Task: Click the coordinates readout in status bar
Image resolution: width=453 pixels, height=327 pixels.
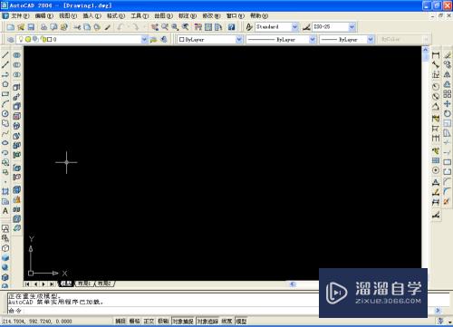Action: [37, 322]
